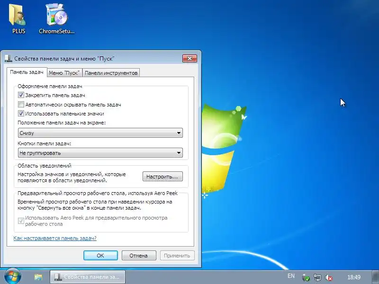This screenshot has width=379, height=284.
Task: Click the 'Кнопки панели задач:' label
Action: coord(44,143)
